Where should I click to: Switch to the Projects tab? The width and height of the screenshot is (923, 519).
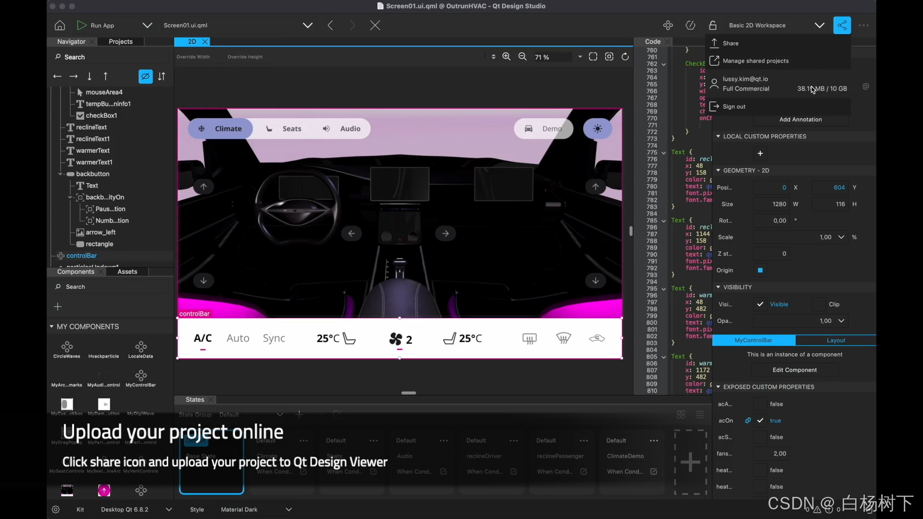tap(121, 42)
